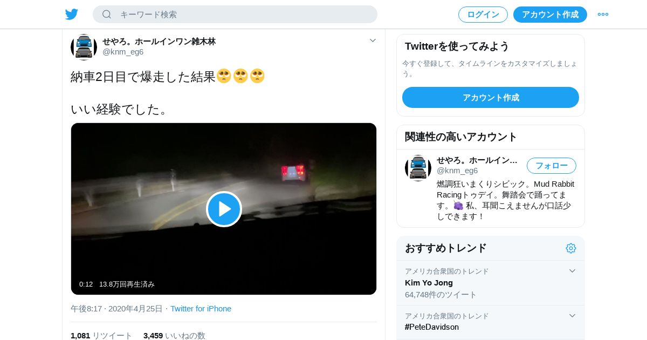Click the search magnifier icon
Screen dimensions: 647x340
(107, 14)
